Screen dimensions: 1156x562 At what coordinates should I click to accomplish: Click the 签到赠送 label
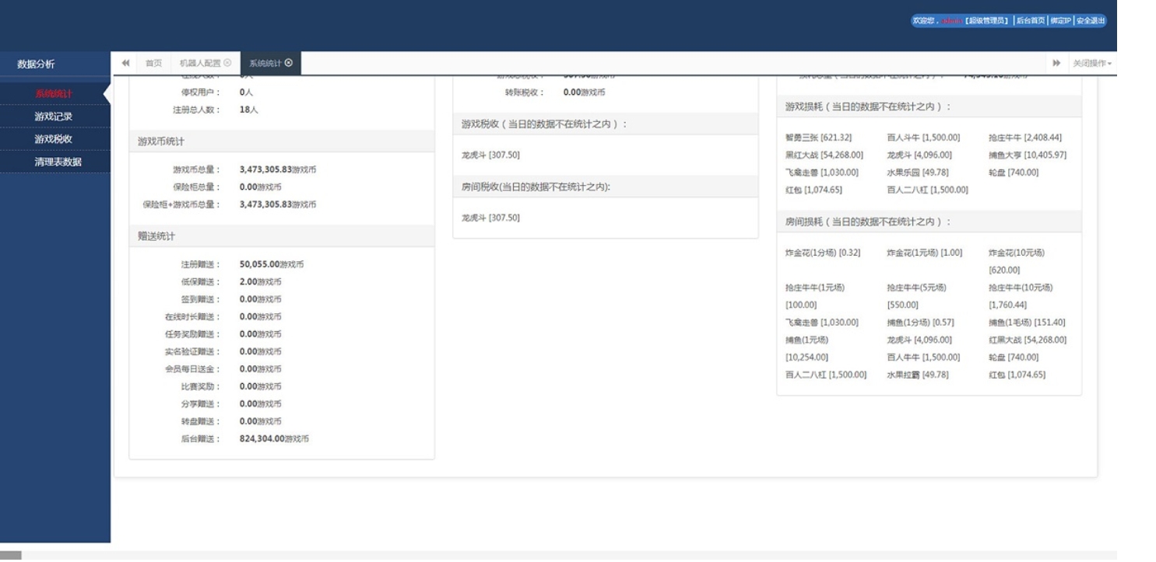201,299
